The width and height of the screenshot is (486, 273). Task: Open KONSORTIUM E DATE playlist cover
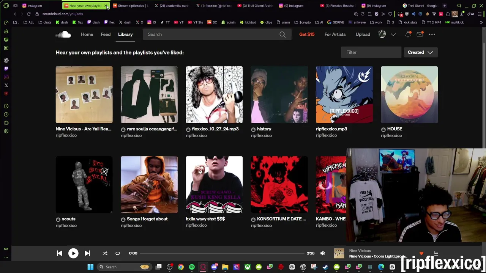pyautogui.click(x=279, y=185)
